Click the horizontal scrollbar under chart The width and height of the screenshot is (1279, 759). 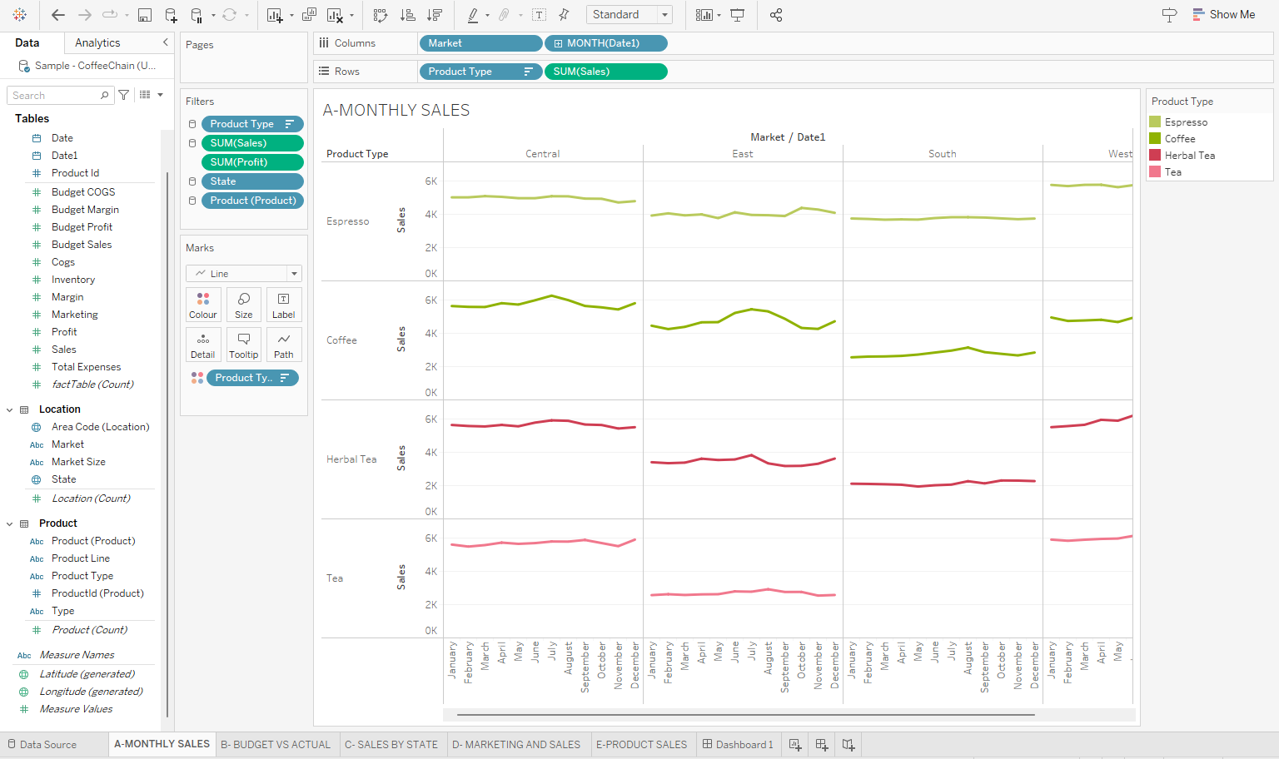click(x=745, y=715)
